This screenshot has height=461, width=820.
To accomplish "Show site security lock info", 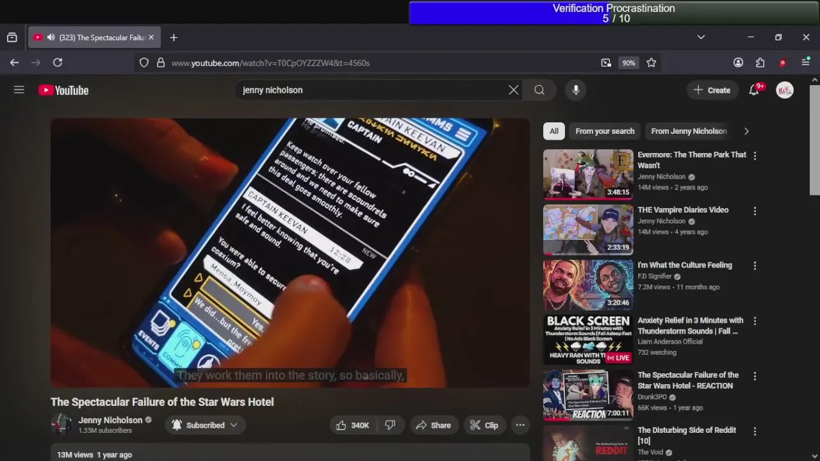I will coord(161,63).
